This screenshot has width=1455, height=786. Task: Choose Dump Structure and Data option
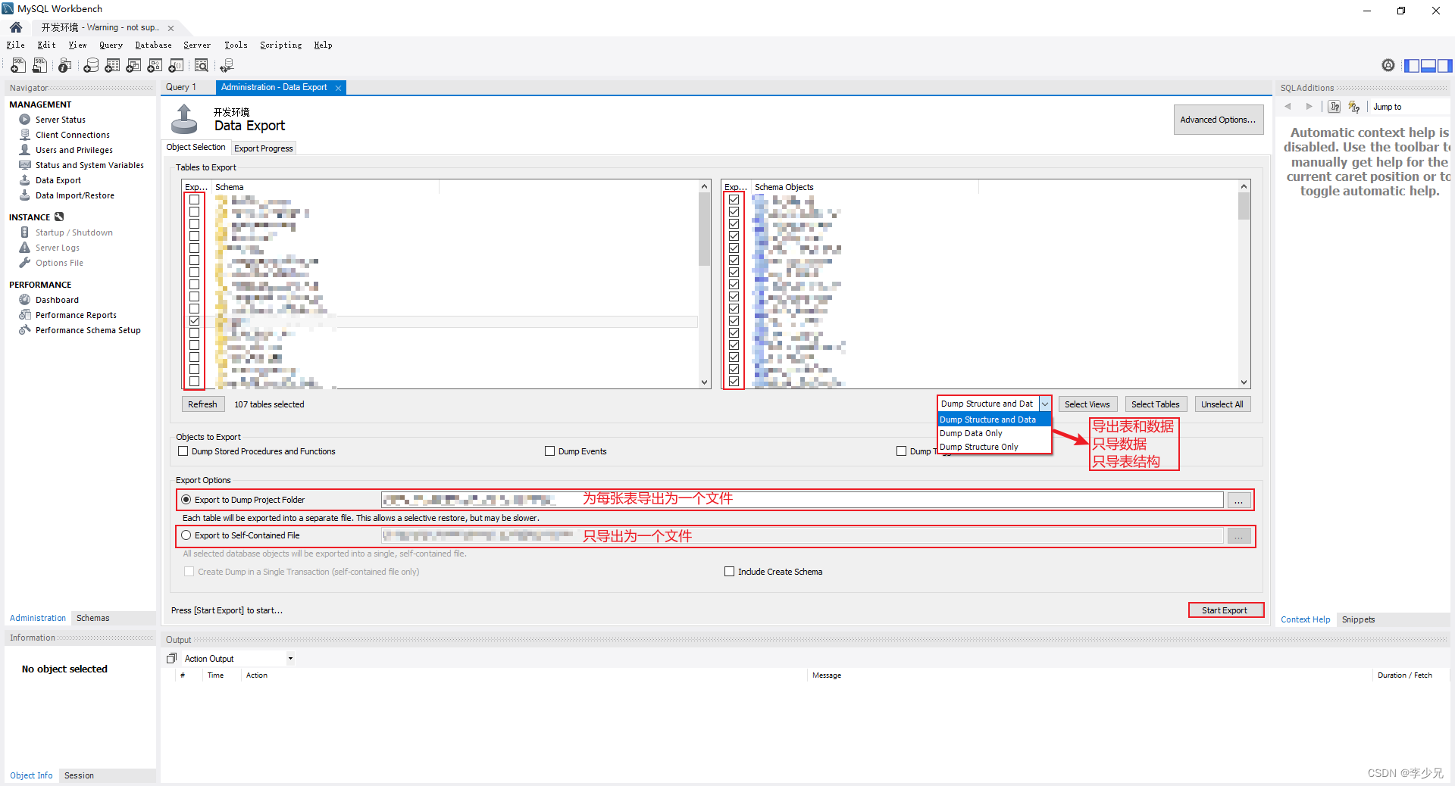click(x=994, y=420)
